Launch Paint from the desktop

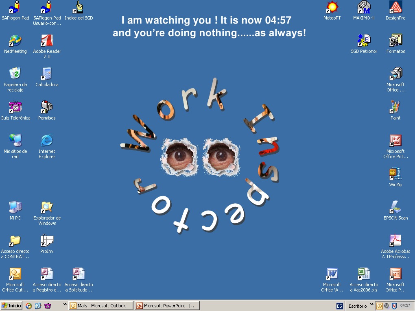[x=395, y=107]
